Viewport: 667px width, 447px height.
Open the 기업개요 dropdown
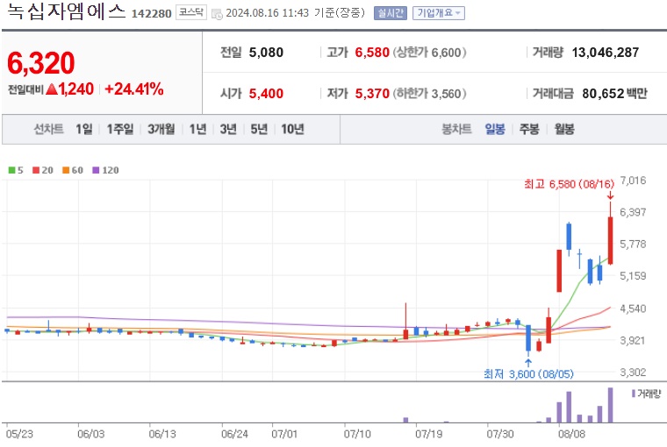point(439,13)
